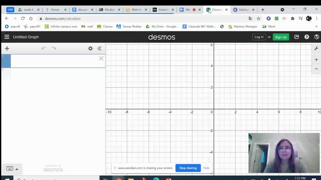Open the translate page icon
This screenshot has height=180, width=321.
250,18
